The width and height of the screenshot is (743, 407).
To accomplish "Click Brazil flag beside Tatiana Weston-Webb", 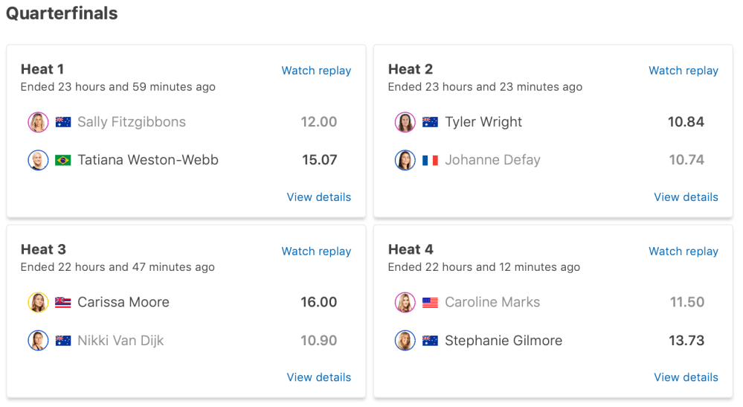I will point(63,160).
